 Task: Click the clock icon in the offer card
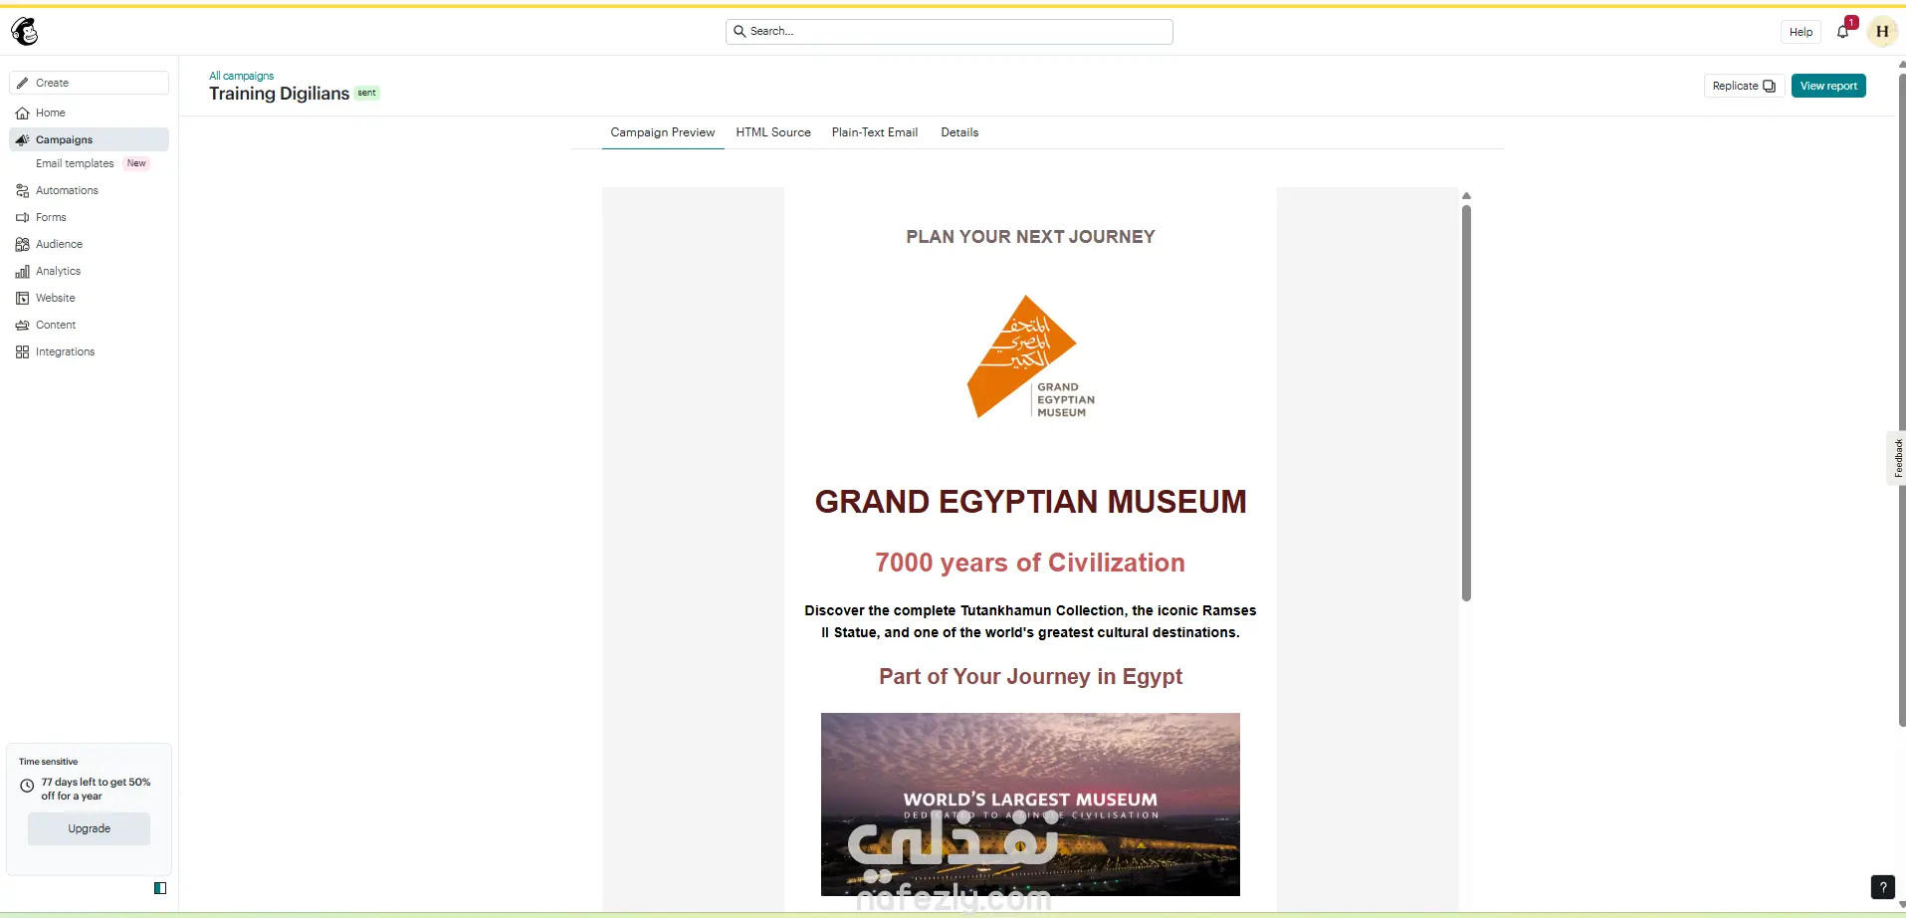27,786
